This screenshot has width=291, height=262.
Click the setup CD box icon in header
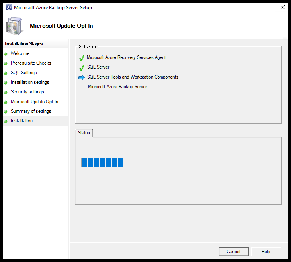pos(14,26)
